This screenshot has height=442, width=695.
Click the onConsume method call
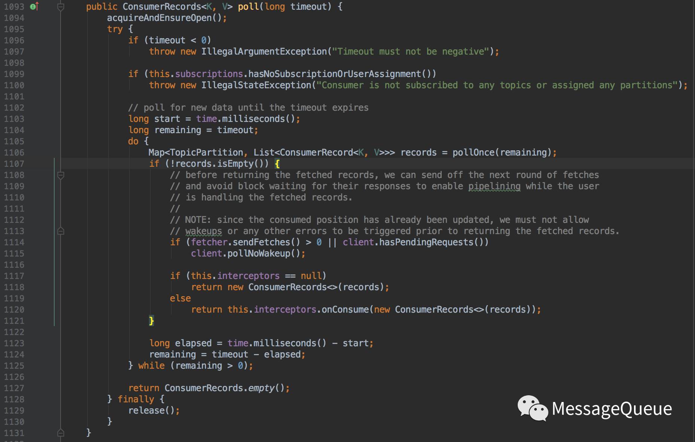[x=345, y=310]
